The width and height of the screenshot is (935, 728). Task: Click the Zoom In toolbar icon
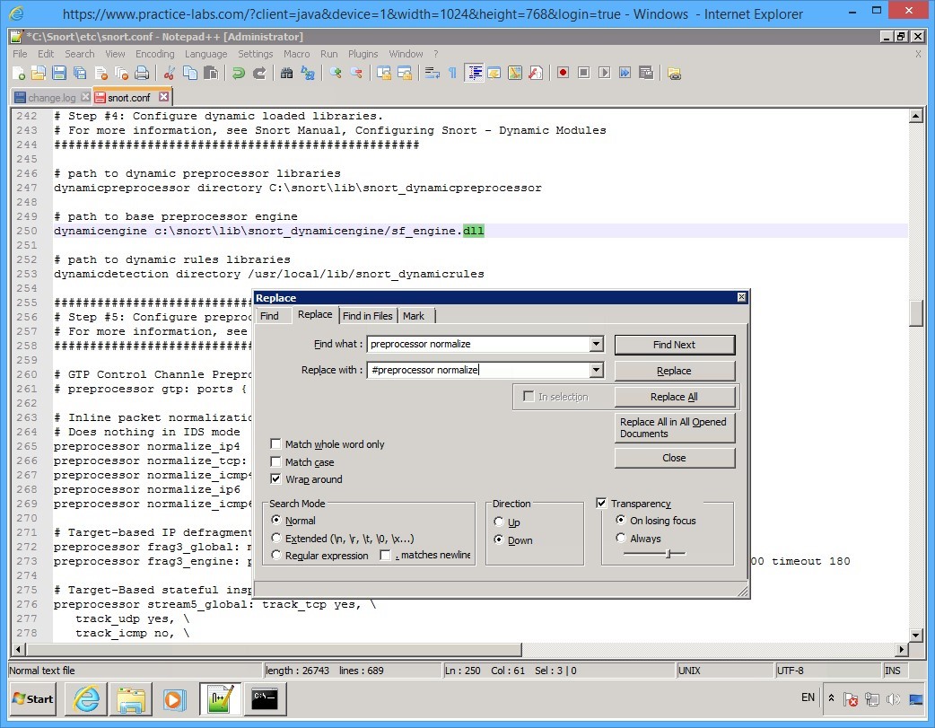point(336,73)
